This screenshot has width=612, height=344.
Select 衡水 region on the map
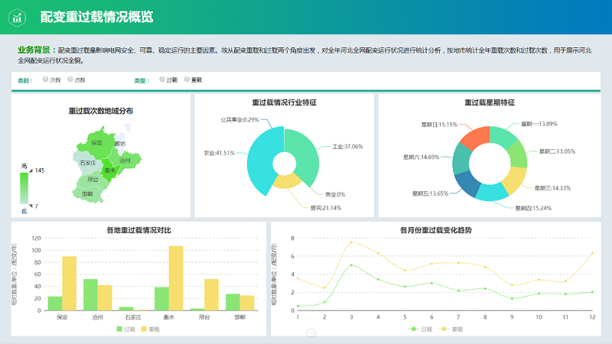pyautogui.click(x=109, y=170)
